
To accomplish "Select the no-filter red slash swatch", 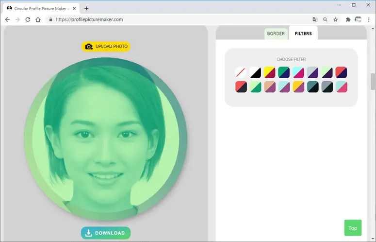I will coord(241,72).
